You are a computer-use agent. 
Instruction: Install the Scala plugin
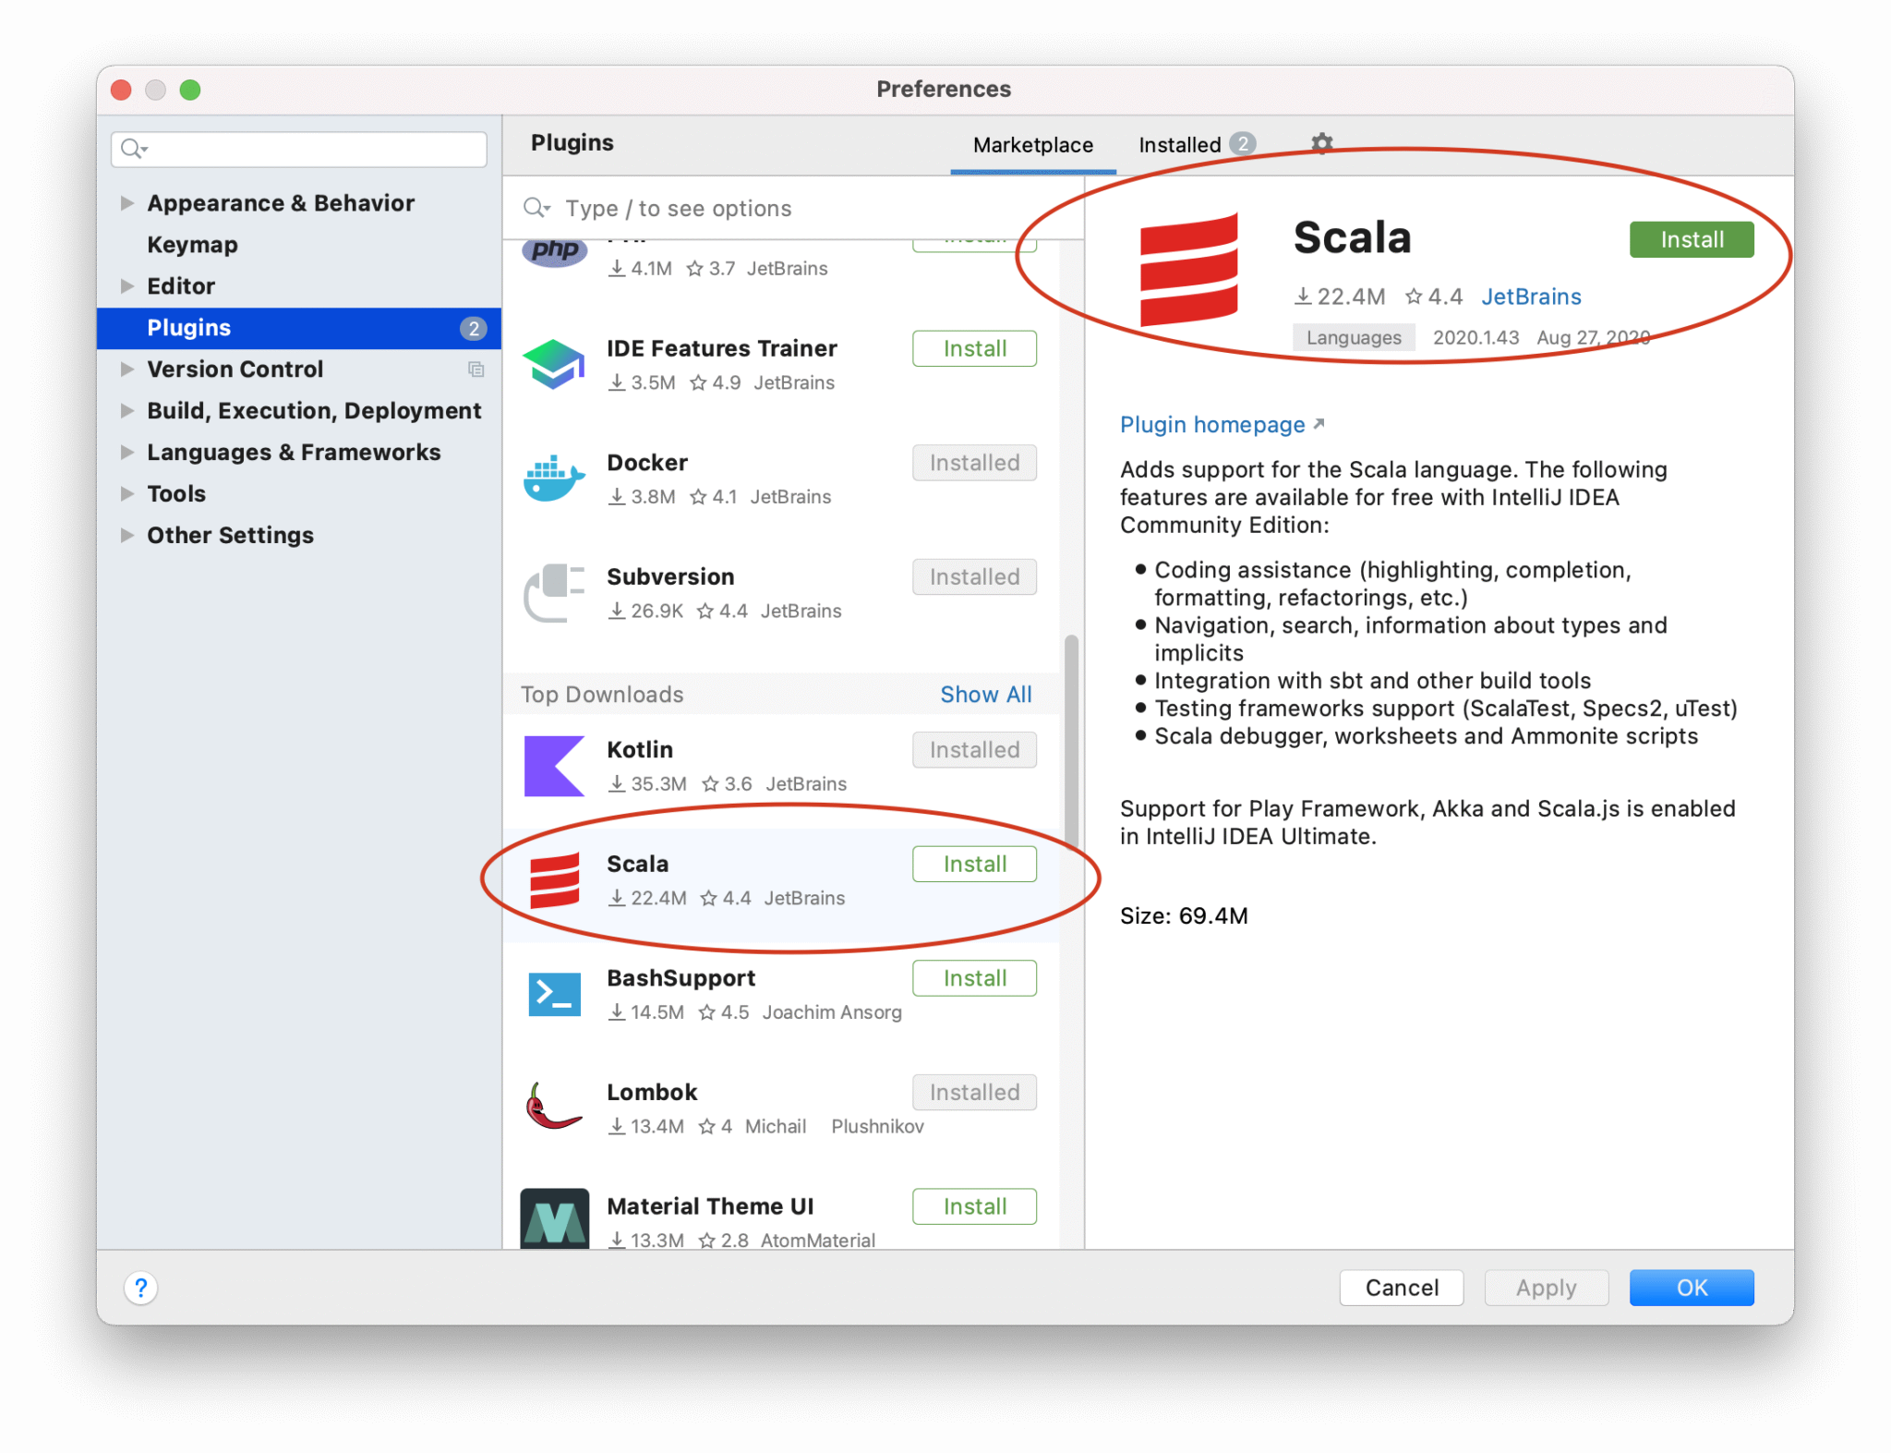coord(1692,239)
